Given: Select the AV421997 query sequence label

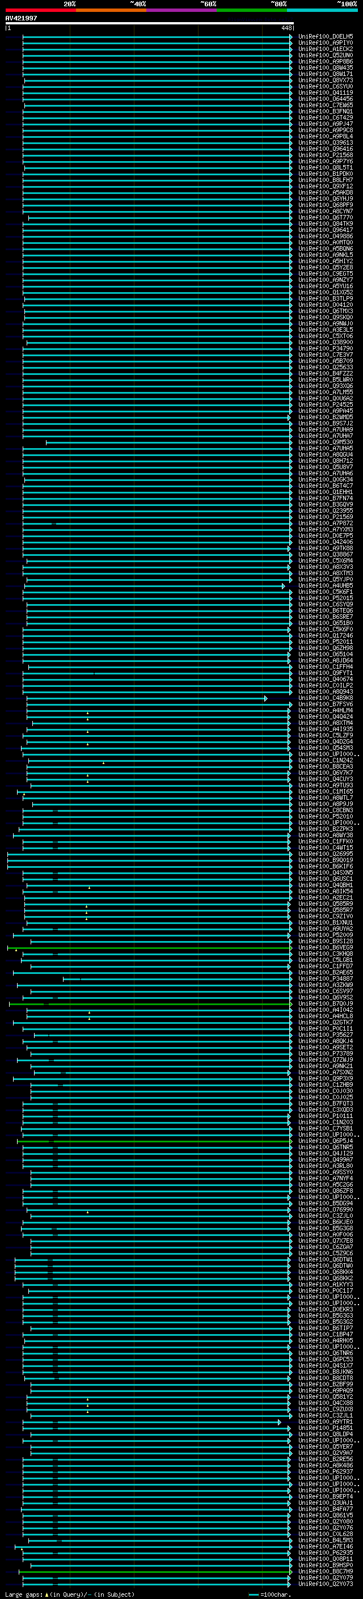Looking at the screenshot, I should point(21,18).
